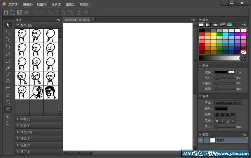Open the 图层(L) menu

(70, 5)
